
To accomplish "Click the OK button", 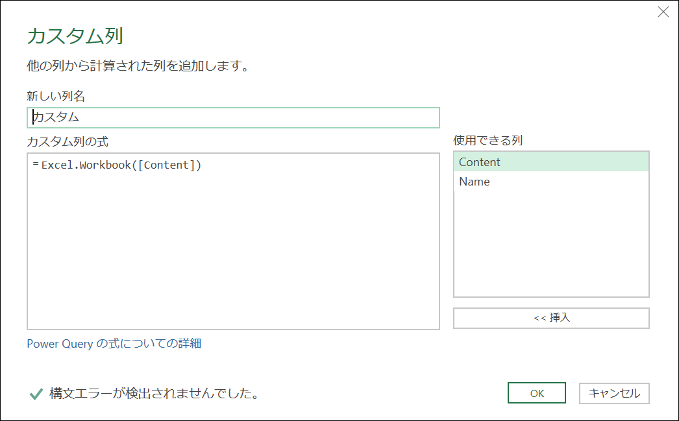I will pos(537,393).
